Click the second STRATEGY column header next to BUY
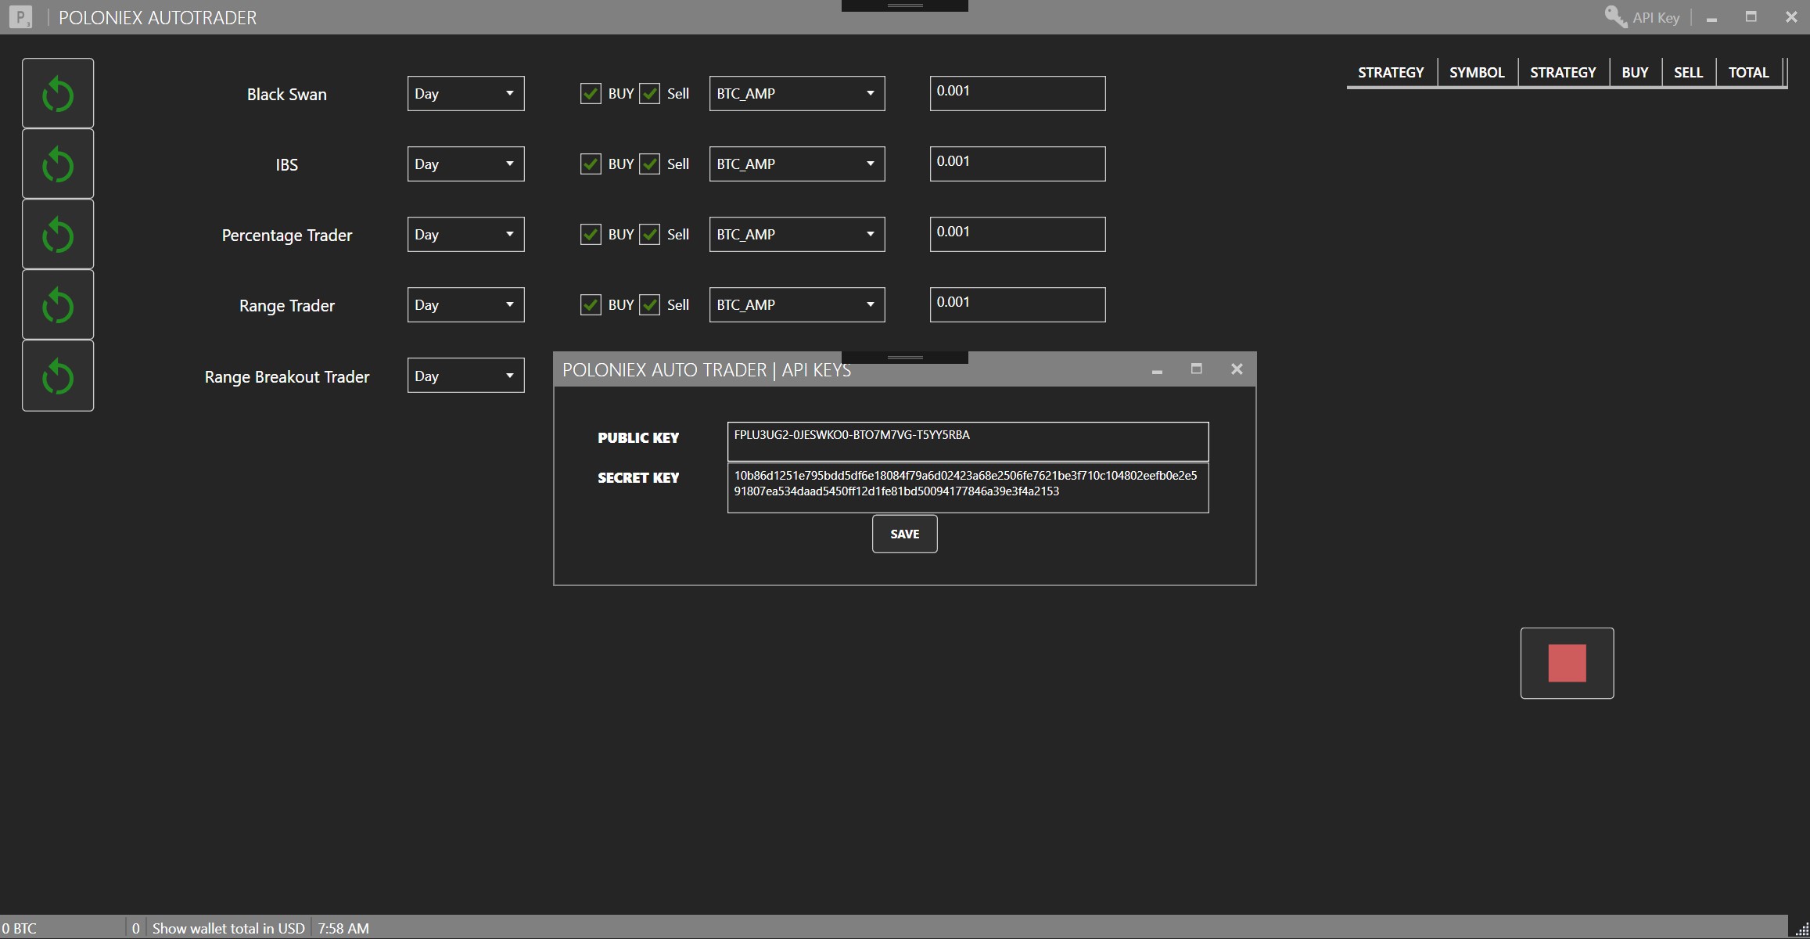1810x939 pixels. [1563, 73]
